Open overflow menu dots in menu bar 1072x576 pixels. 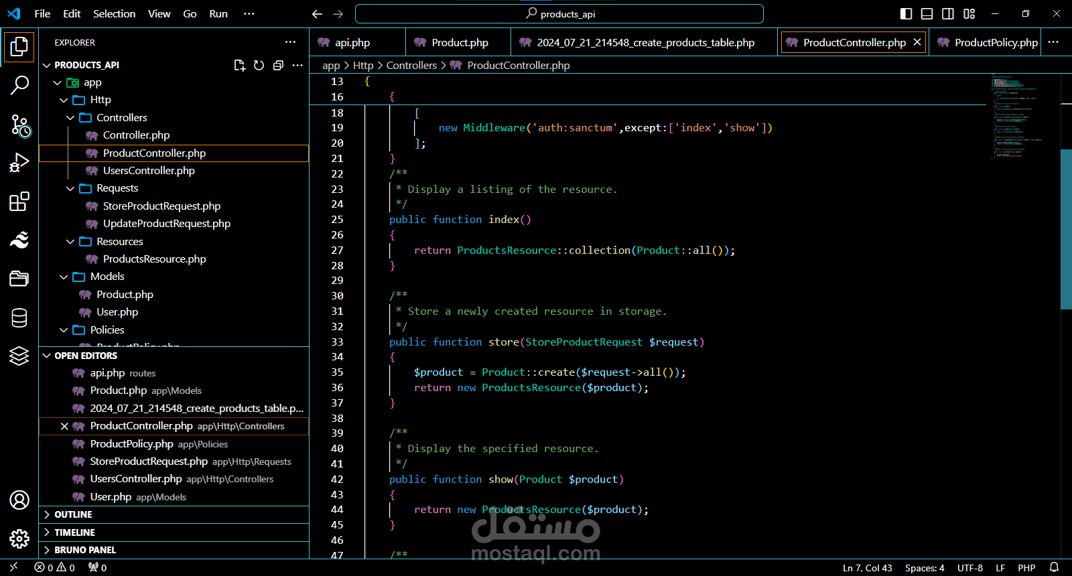click(249, 13)
